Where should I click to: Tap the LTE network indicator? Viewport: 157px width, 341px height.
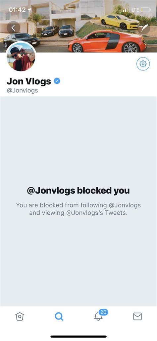tap(135, 10)
